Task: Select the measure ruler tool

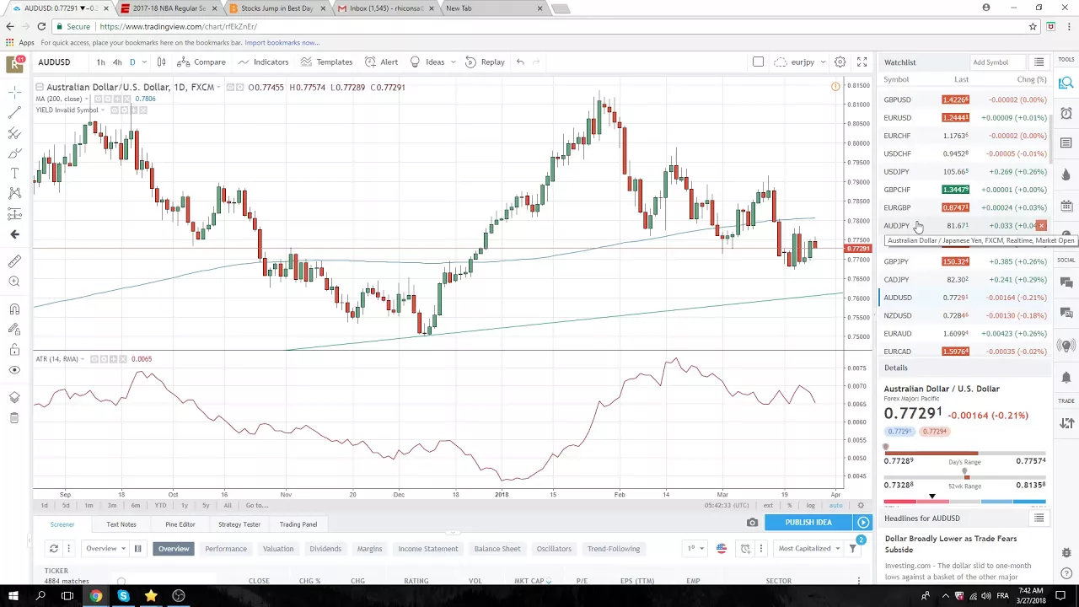Action: 14,261
